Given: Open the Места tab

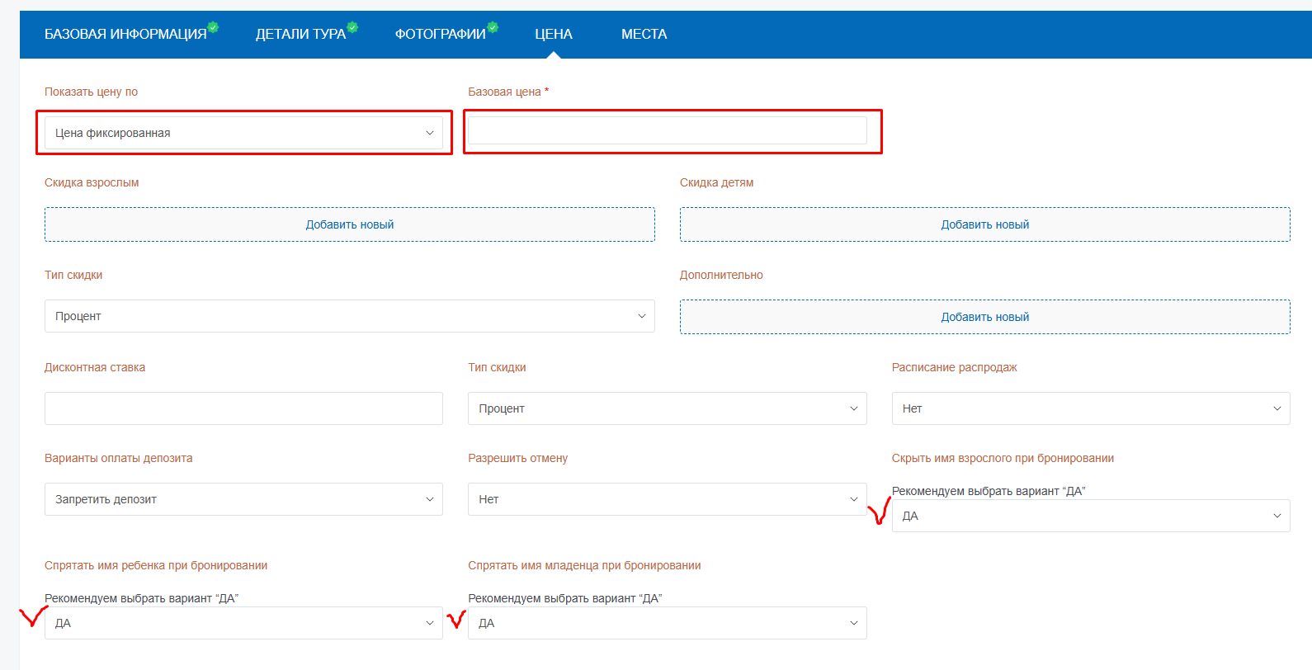Looking at the screenshot, I should point(644,34).
